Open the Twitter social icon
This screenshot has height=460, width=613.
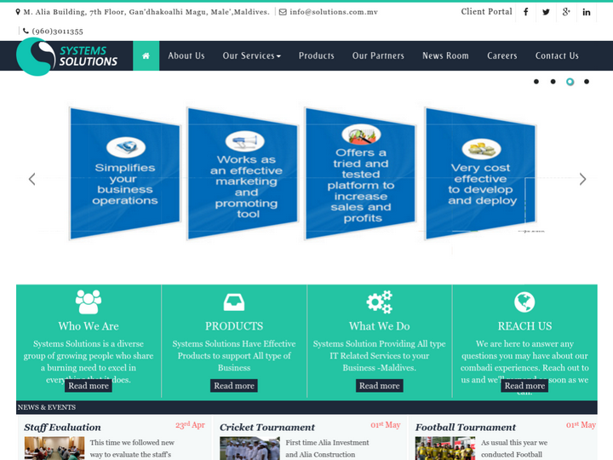pos(546,12)
